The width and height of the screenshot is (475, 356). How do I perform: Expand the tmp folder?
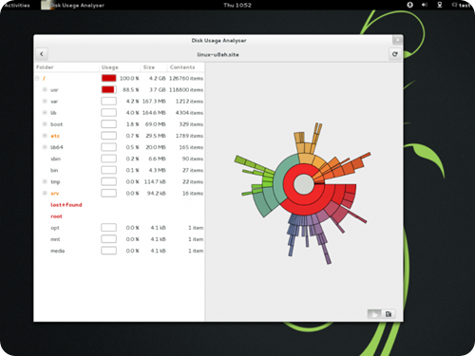click(45, 181)
